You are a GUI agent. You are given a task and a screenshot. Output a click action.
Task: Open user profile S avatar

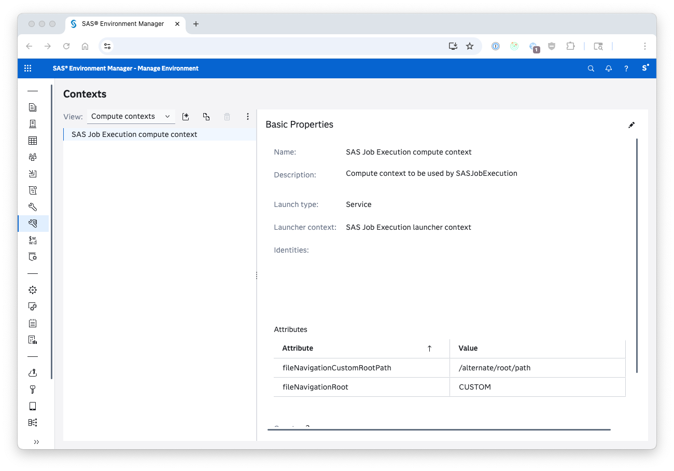coord(645,68)
